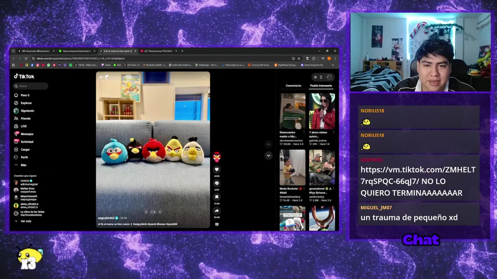Toggle the post mute speaker icon
Viewport: 497px width, 279px height.
(101, 77)
